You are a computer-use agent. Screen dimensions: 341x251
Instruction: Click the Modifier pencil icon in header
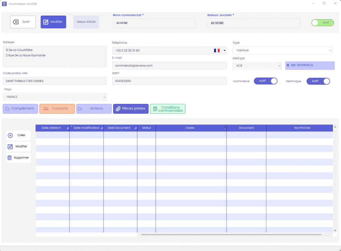46,22
